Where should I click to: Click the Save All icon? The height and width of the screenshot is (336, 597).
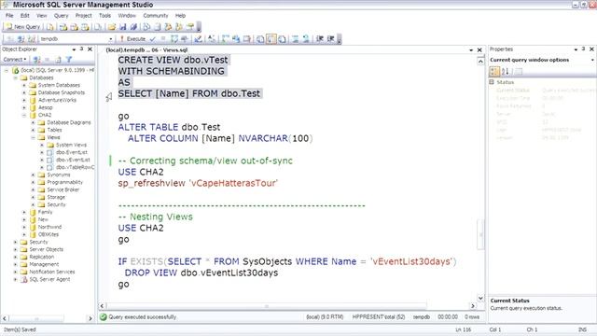coord(133,27)
